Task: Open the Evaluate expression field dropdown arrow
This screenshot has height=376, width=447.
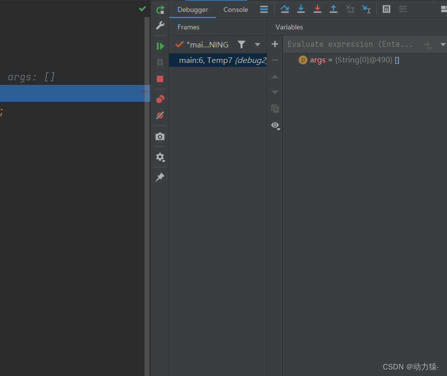Action: (x=443, y=44)
